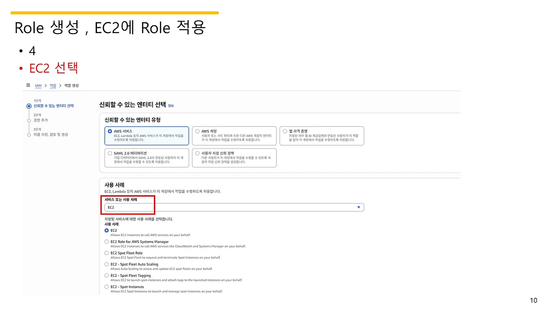
Task: Choose EC2 Role for AWS Systems Manager
Action: pyautogui.click(x=107, y=242)
